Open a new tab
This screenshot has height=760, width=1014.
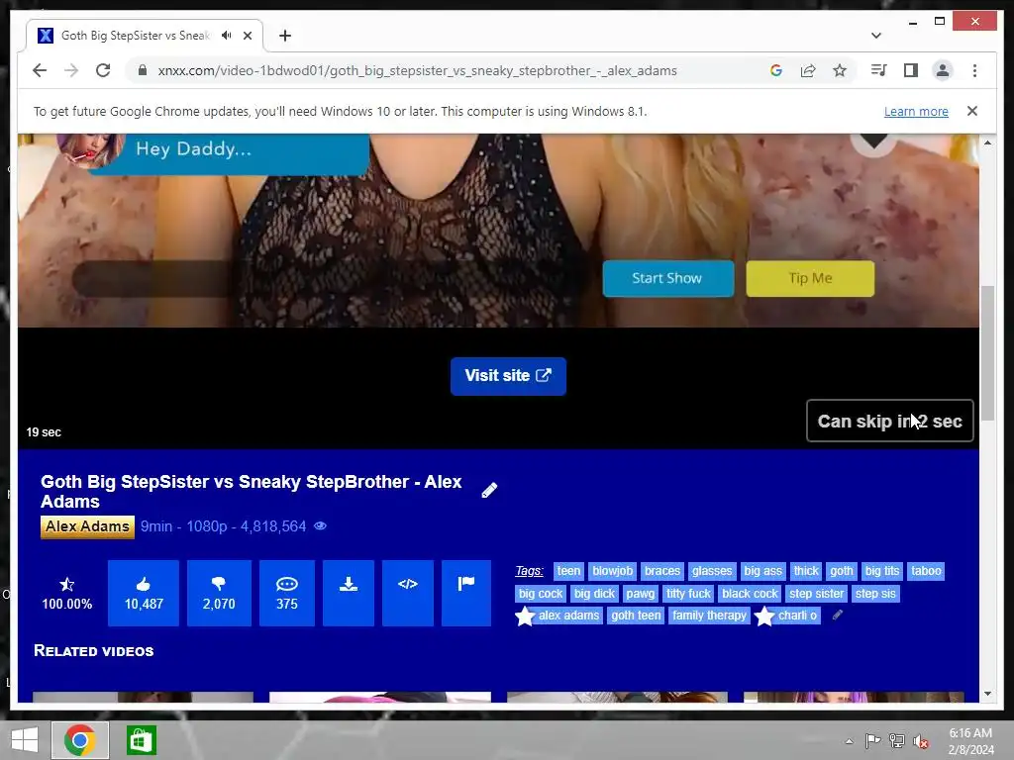(285, 36)
